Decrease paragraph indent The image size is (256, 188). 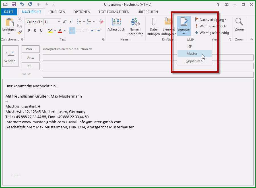(x=94, y=31)
